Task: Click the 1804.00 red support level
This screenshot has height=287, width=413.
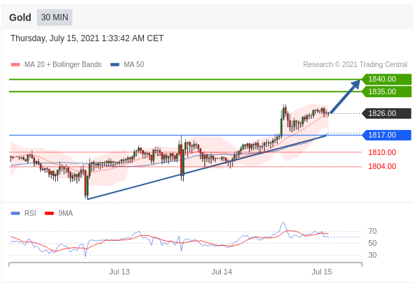Action: click(382, 166)
